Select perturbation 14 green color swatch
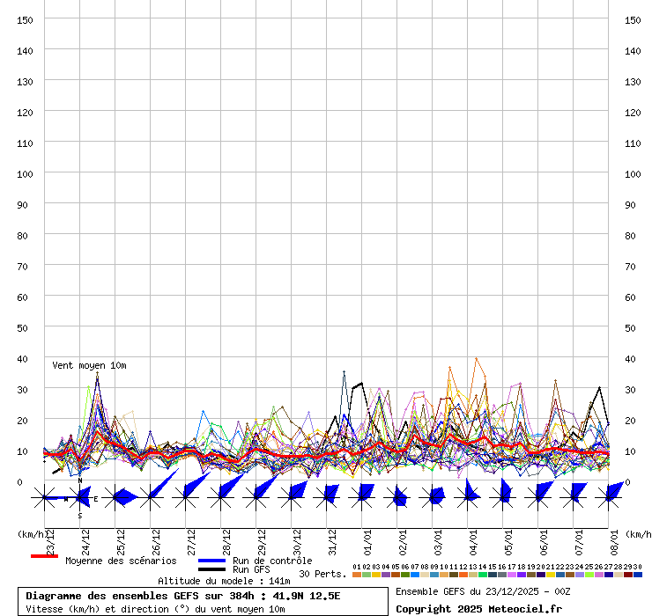Image resolution: width=652 pixels, height=616 pixels. (483, 575)
